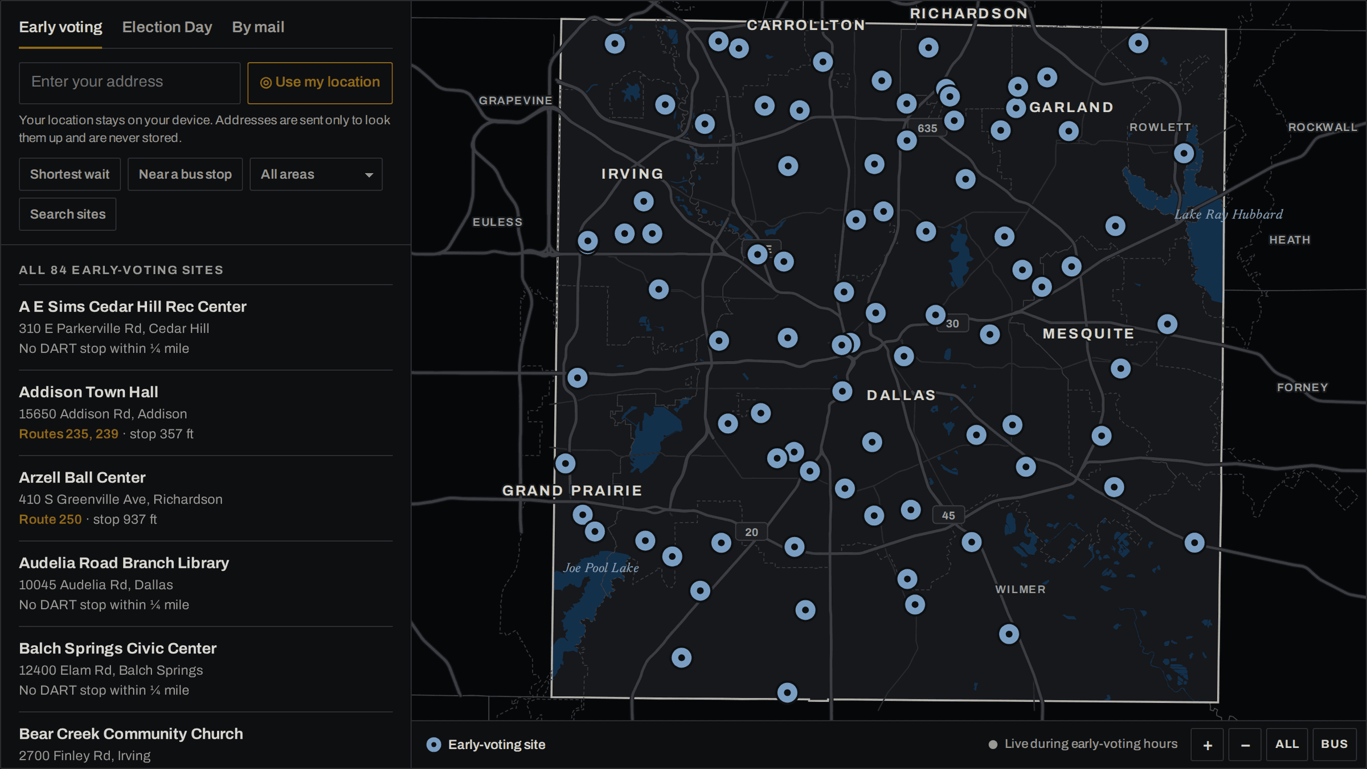Open the By mail tab
The width and height of the screenshot is (1367, 769).
(258, 27)
